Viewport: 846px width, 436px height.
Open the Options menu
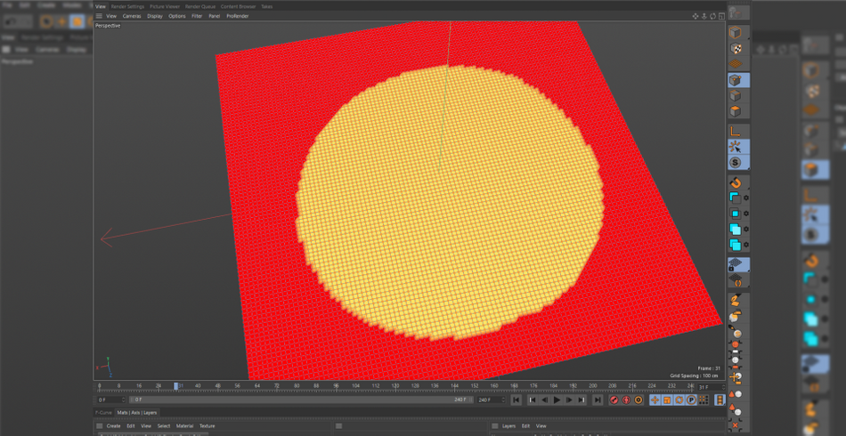(x=177, y=16)
